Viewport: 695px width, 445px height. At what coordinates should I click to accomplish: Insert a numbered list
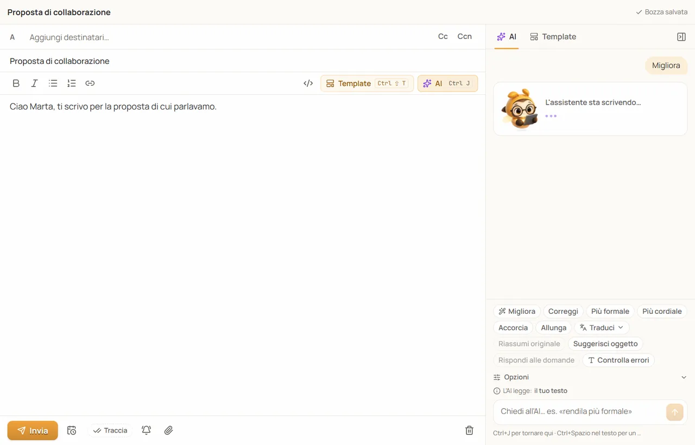point(71,83)
